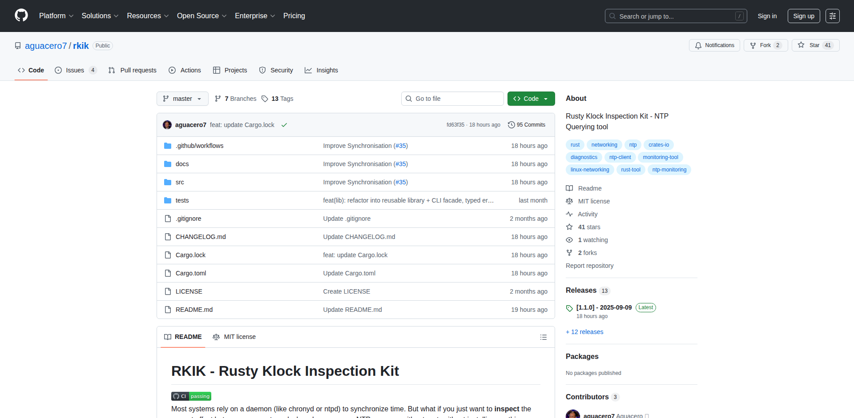Image resolution: width=854 pixels, height=418 pixels.
Task: Click the release tag icon beside [1.1.0]
Action: pos(569,308)
